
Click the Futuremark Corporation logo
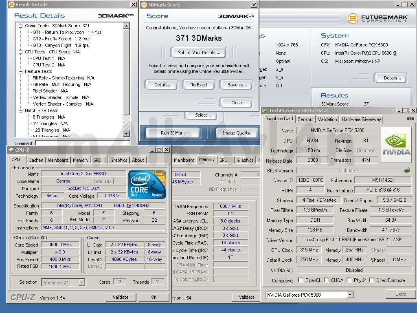(x=377, y=18)
